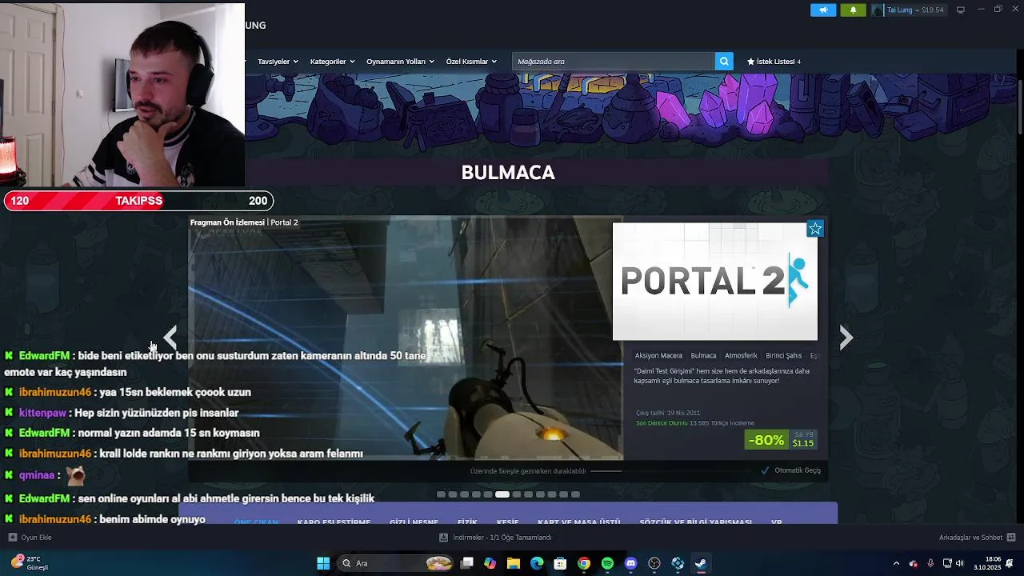Open Microsoft Edge from the taskbar
1024x576 pixels.
(x=537, y=563)
